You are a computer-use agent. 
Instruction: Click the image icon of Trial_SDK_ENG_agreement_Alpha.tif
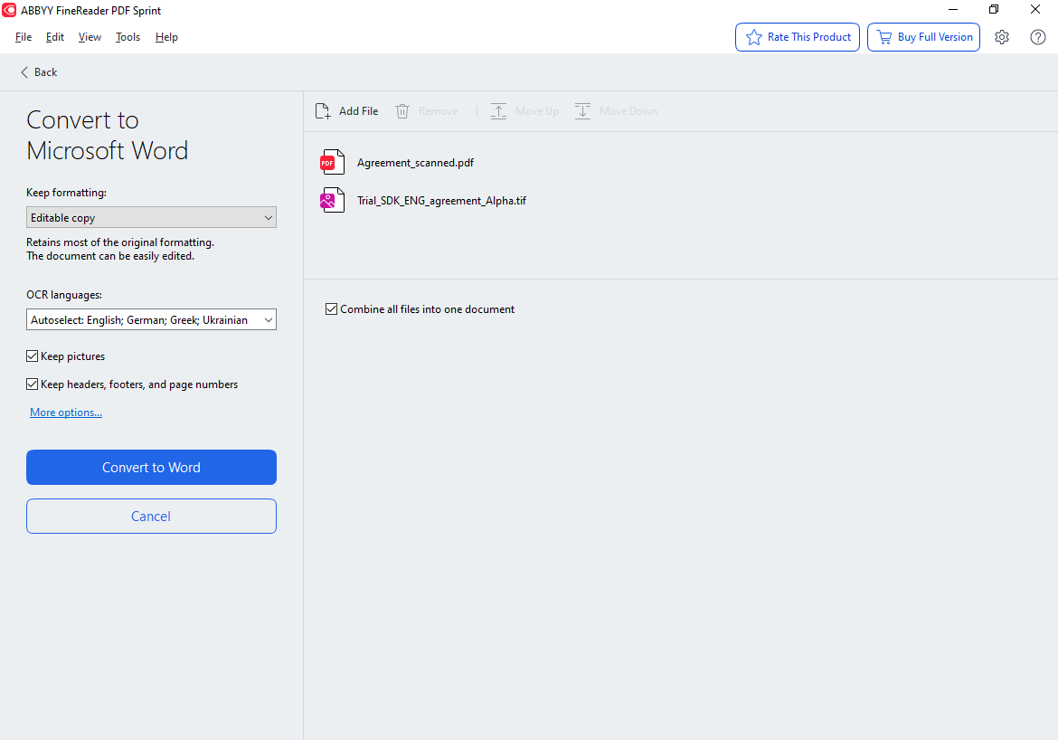point(332,200)
